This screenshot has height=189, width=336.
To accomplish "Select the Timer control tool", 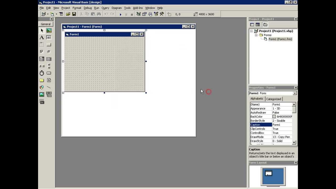I will point(42,73).
